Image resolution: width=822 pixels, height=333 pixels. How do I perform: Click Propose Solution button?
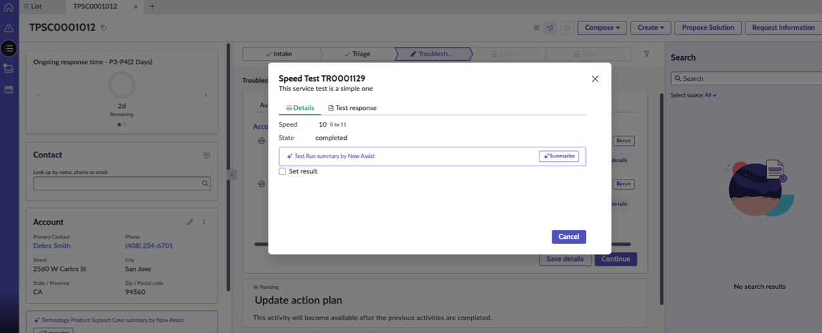(708, 28)
